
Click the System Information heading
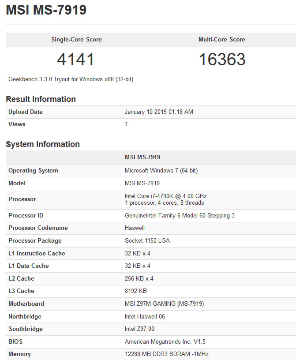[x=43, y=144]
